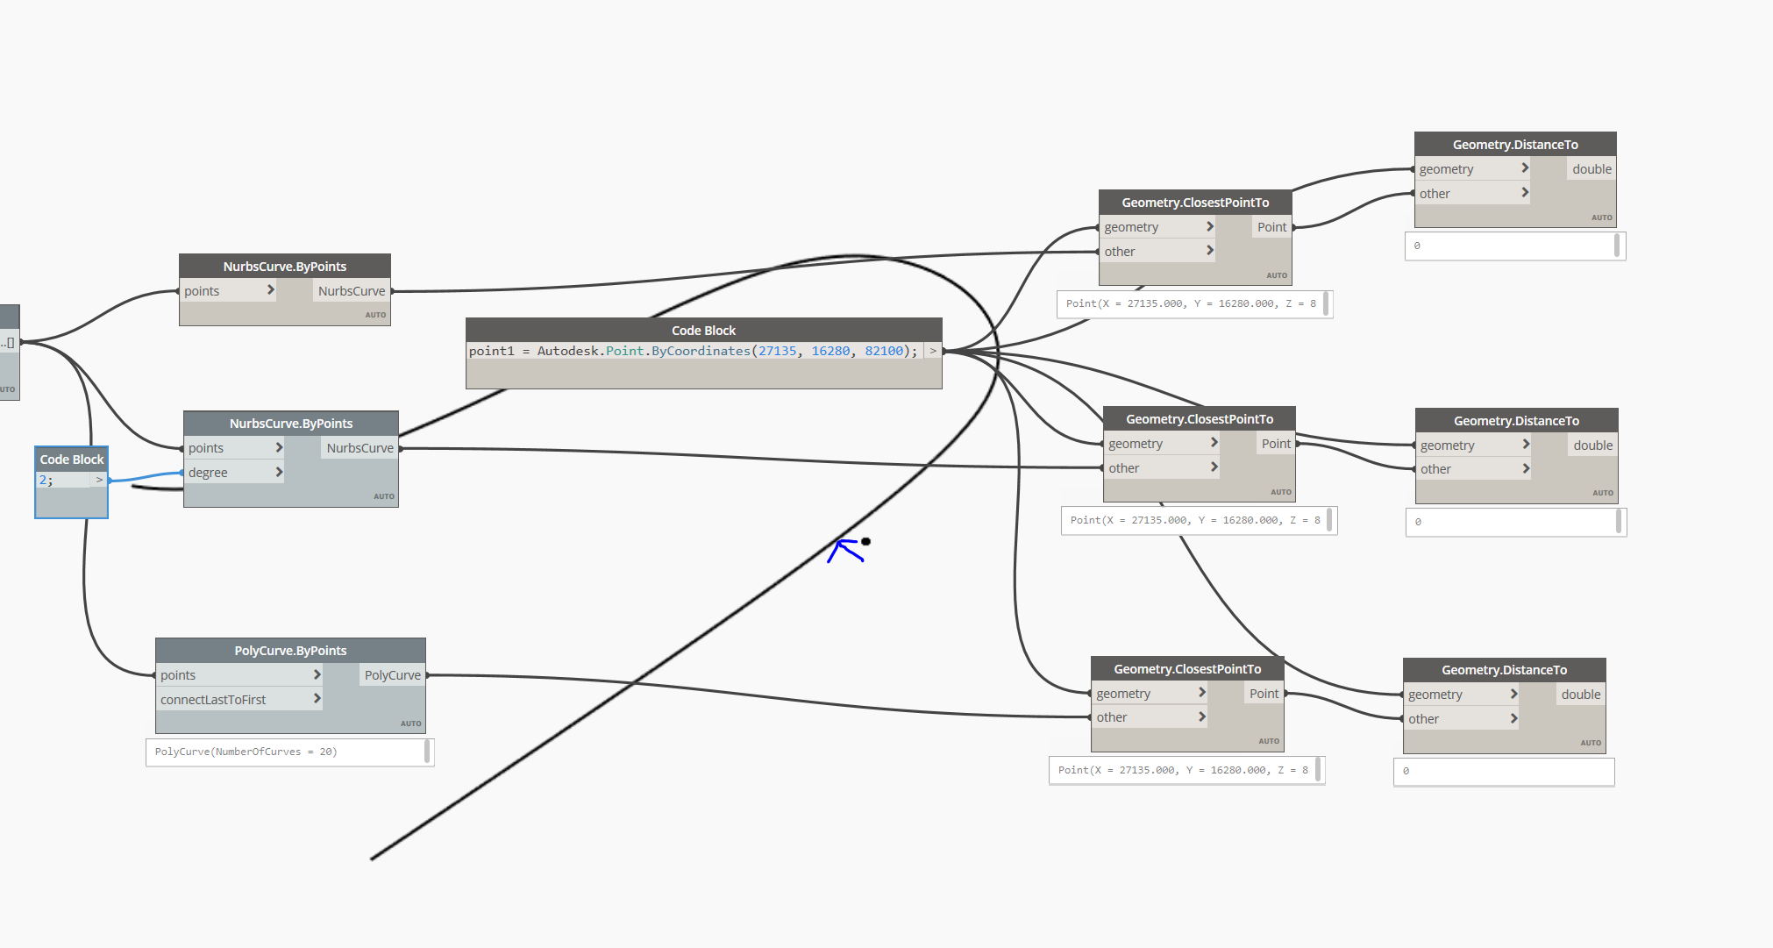Open chevron beside the degree port
This screenshot has width=1773, height=948.
coord(279,472)
